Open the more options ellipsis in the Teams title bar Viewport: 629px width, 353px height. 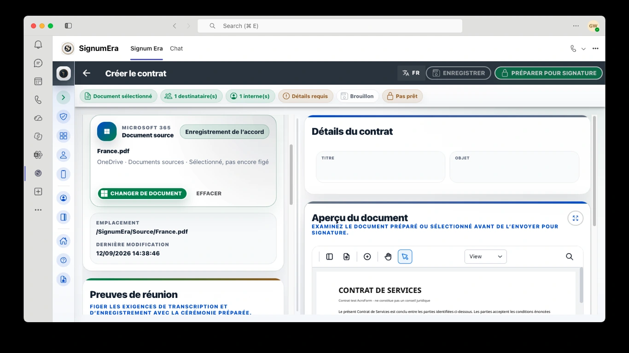click(576, 26)
